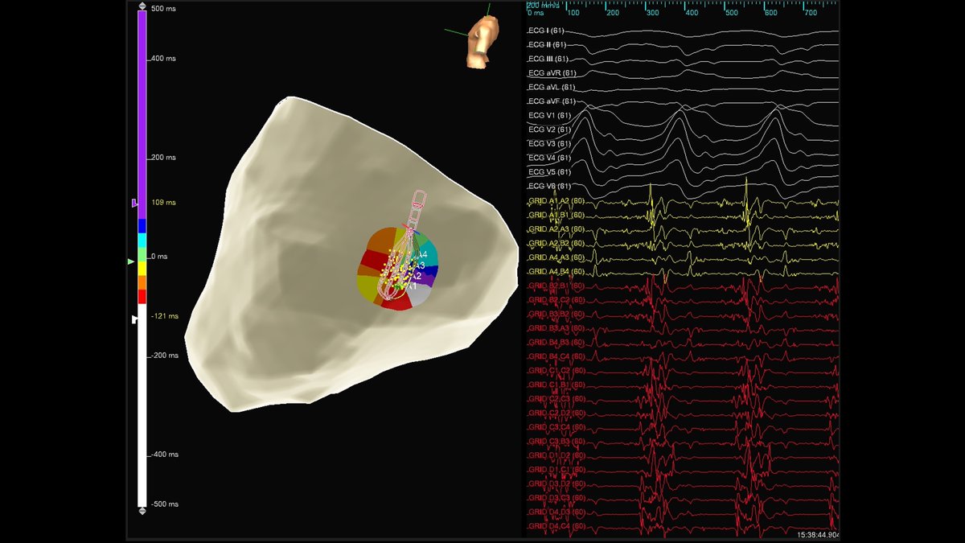This screenshot has height=543, width=965.
Task: Click the yellow band of the color scale
Action: (x=142, y=269)
